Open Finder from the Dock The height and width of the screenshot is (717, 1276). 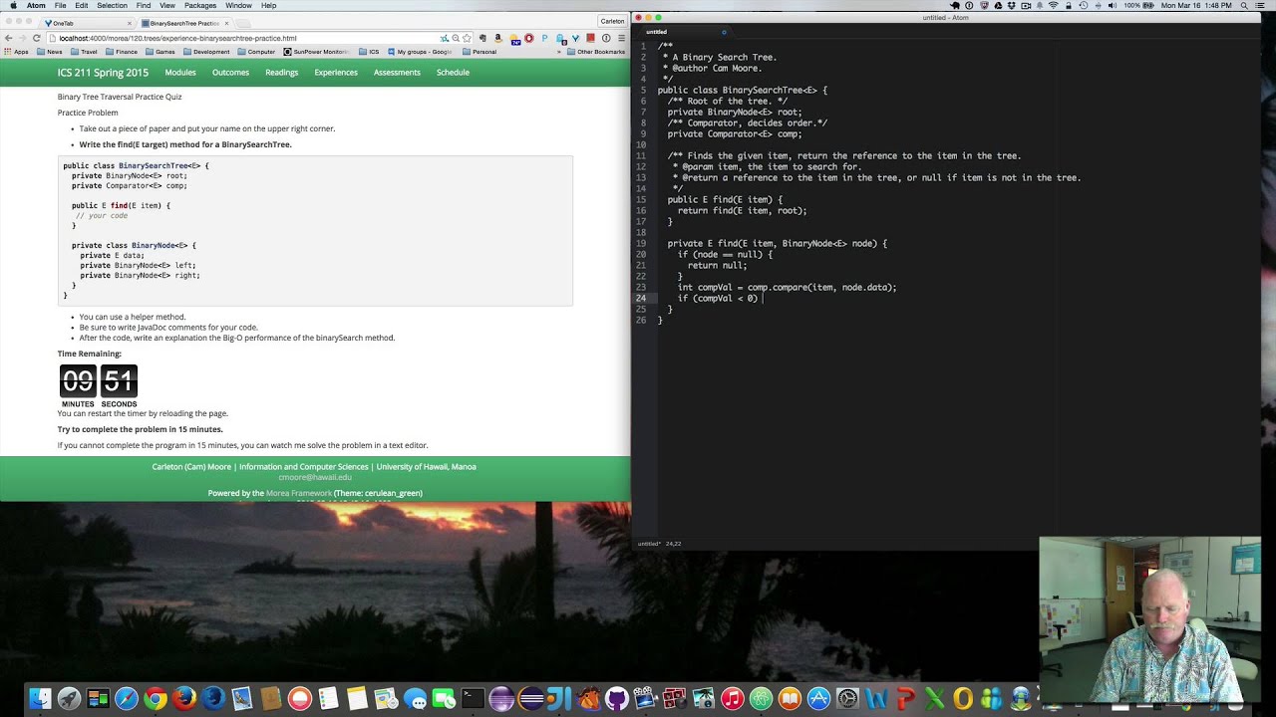(x=40, y=699)
